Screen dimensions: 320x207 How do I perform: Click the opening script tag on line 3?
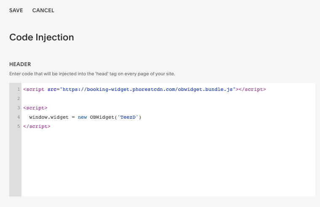pos(35,108)
